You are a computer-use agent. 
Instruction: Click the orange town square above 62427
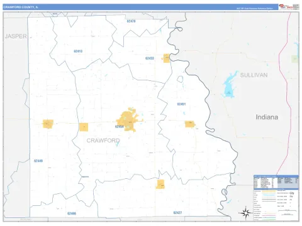[x=160, y=184]
